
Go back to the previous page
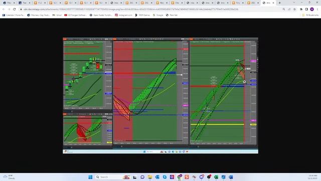point(4,9)
